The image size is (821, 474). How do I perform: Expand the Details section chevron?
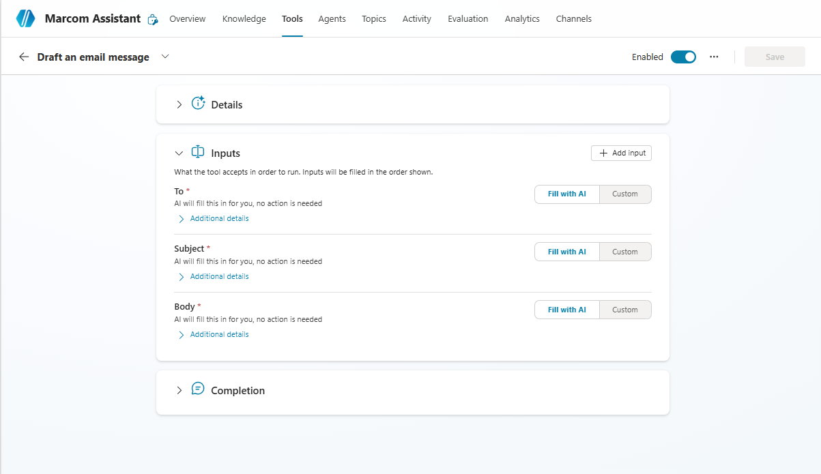coord(179,104)
